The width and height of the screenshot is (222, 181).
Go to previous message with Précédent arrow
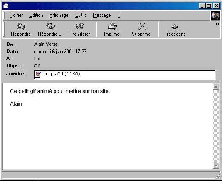pyautogui.click(x=175, y=26)
